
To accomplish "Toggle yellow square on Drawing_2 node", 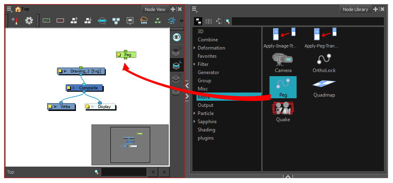I will (60, 71).
